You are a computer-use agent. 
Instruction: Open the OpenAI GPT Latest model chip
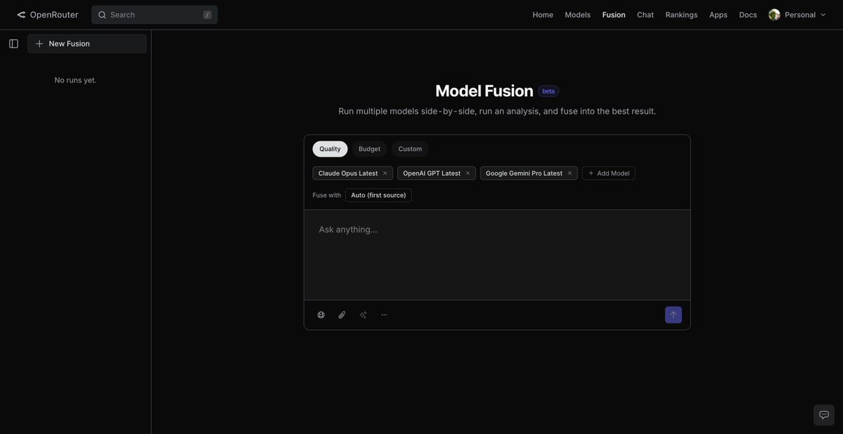[432, 173]
